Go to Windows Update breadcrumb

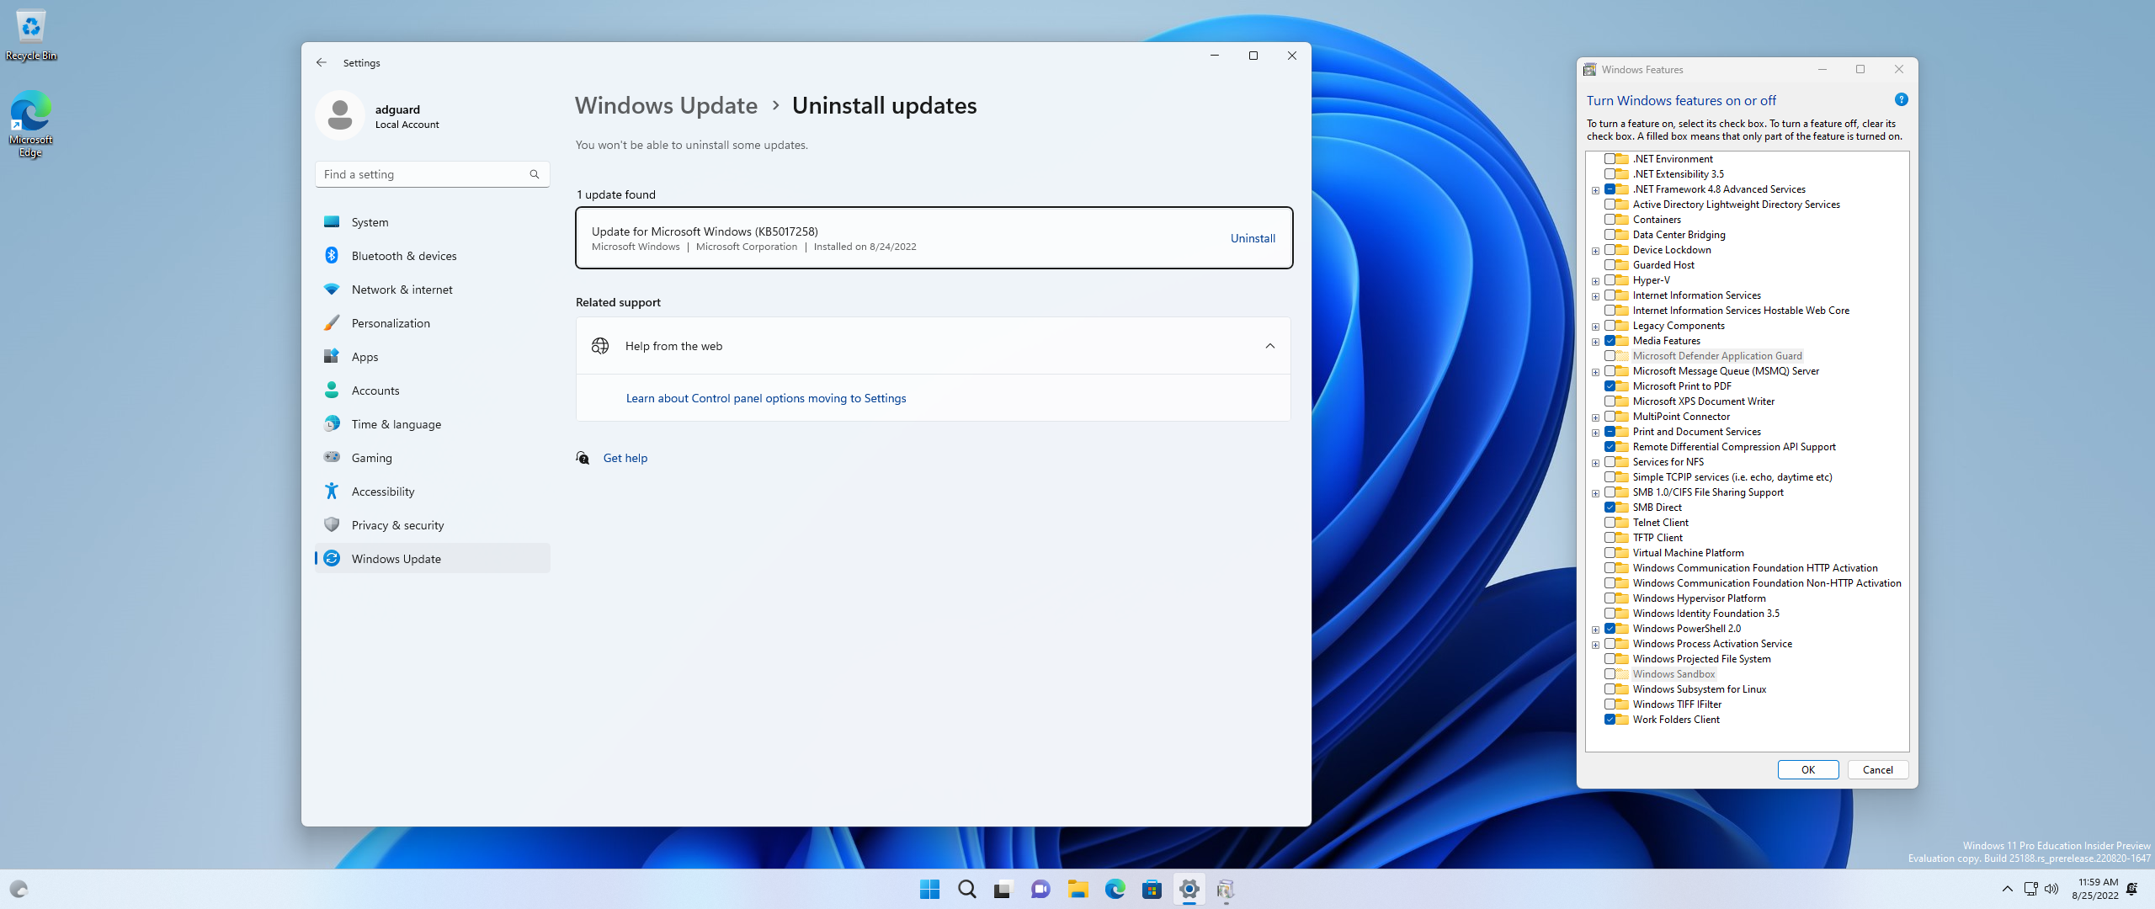point(666,105)
